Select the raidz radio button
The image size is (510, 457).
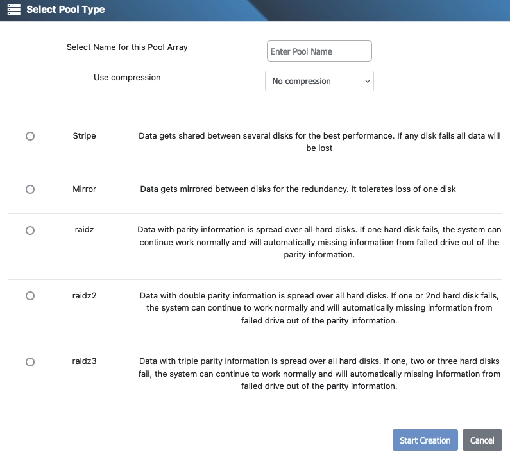[x=30, y=230]
